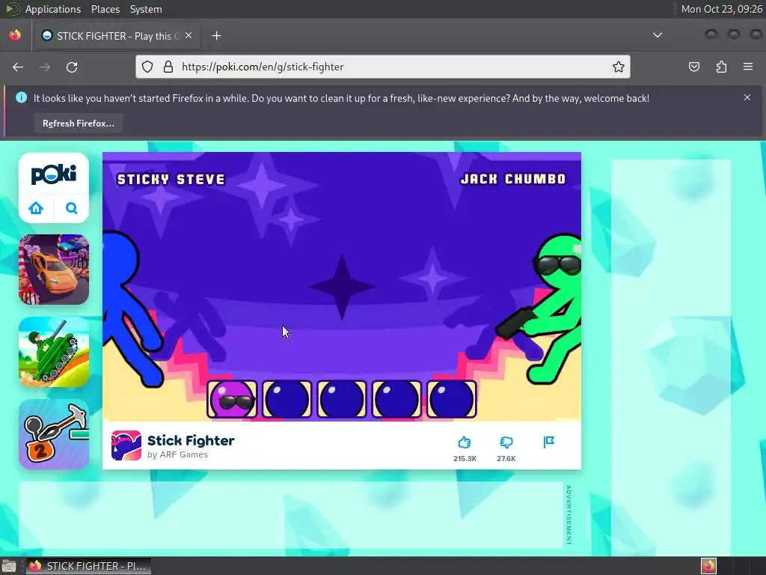
Task: Click the Firefox logo beside the tab strip
Action: [15, 35]
